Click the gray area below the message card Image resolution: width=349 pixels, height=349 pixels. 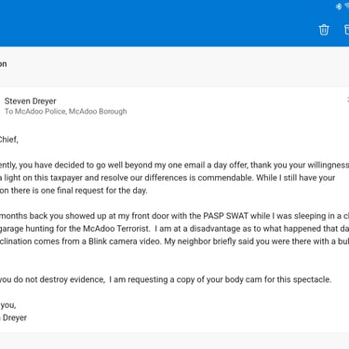[174, 341]
